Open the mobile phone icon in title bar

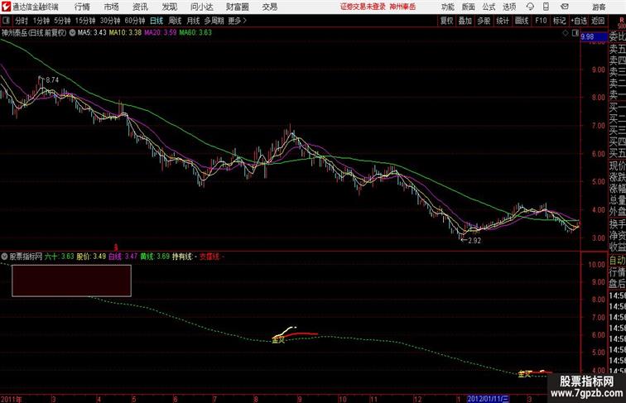click(x=546, y=7)
